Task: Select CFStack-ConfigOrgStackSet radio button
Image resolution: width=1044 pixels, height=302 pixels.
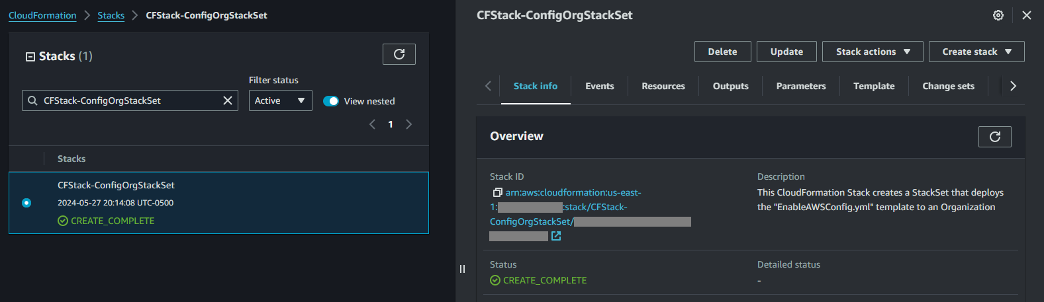Action: (26, 203)
